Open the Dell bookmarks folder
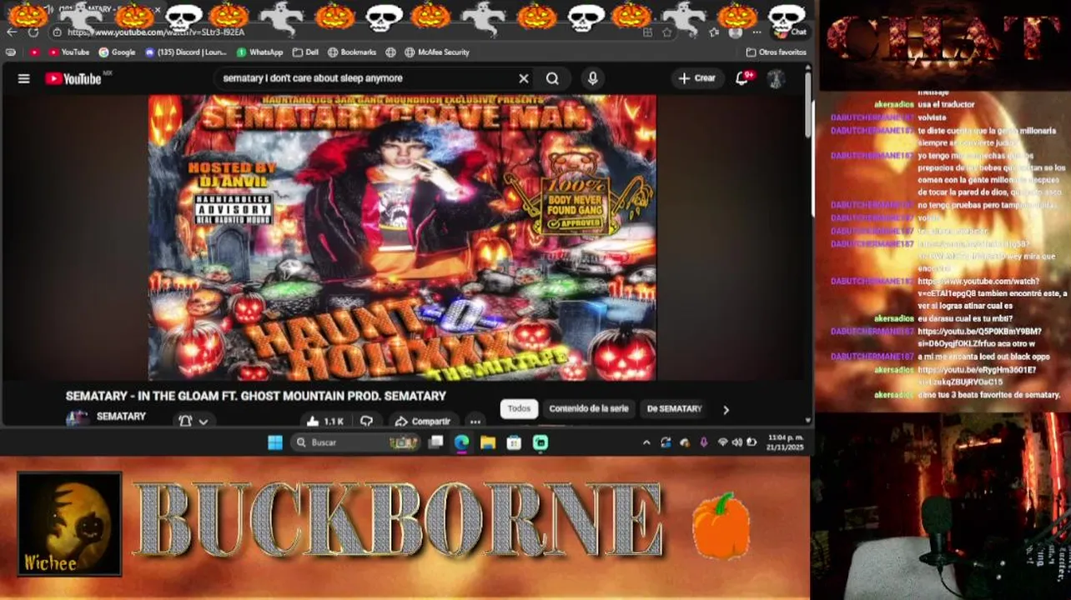 [x=305, y=52]
